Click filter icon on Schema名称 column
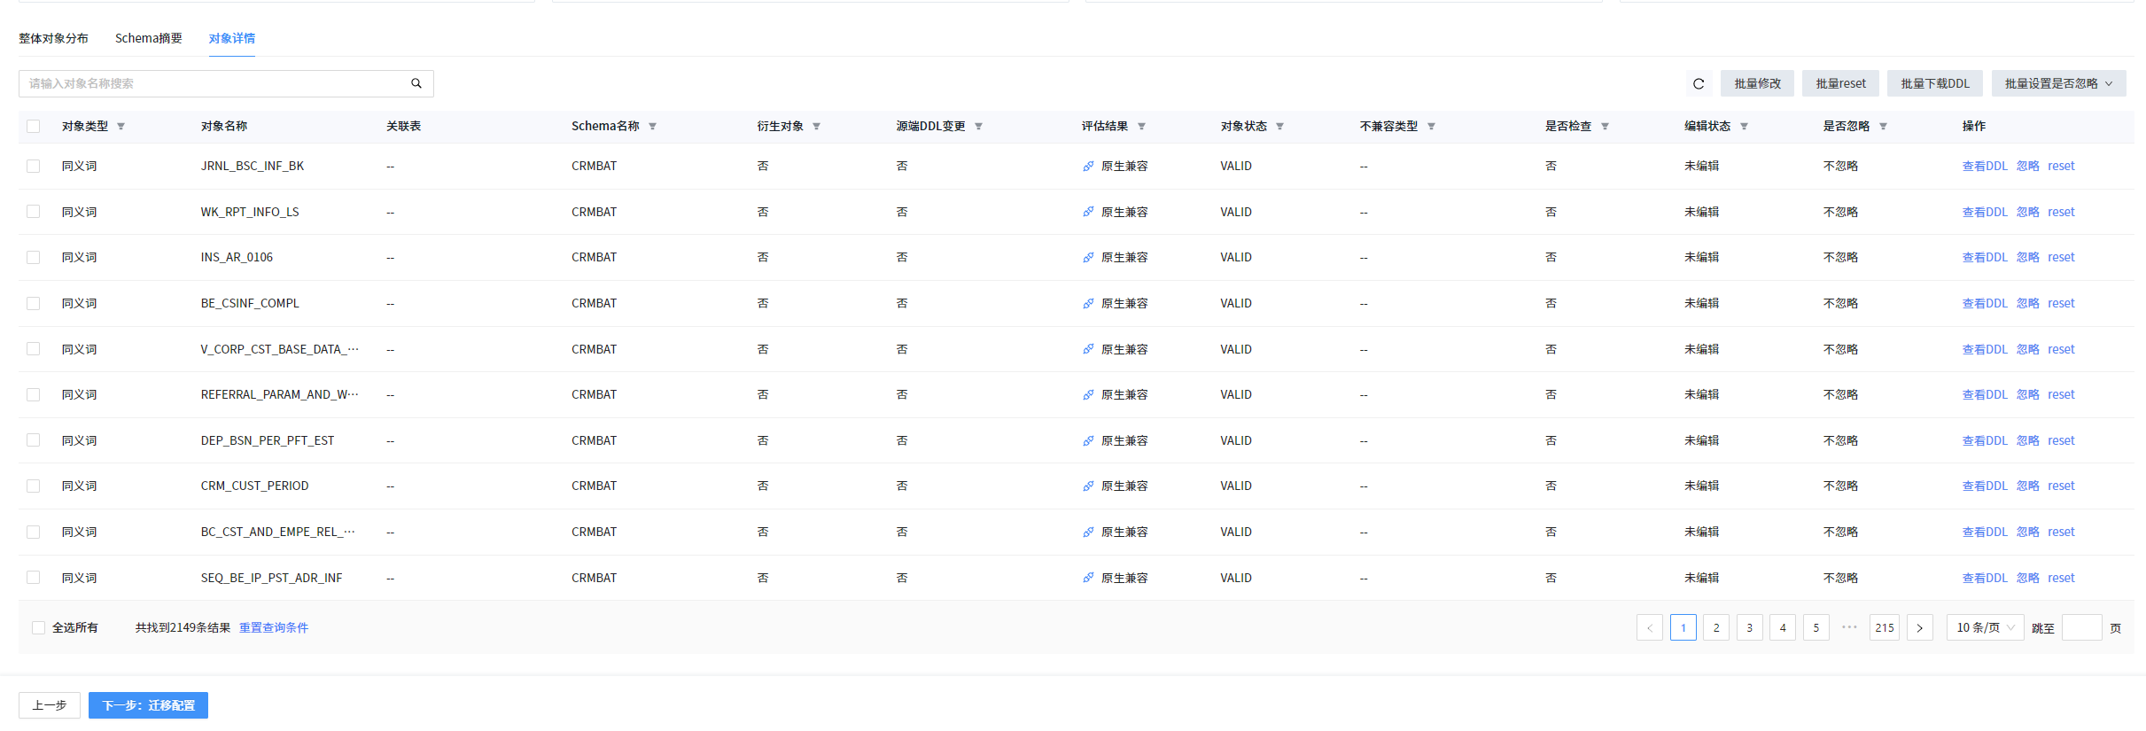Viewport: 2146px width, 731px height. point(652,127)
